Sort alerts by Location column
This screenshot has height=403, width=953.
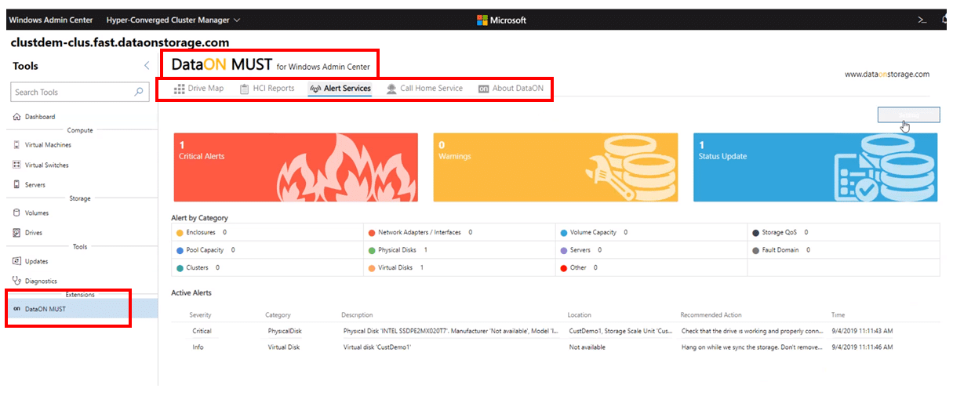tap(580, 315)
